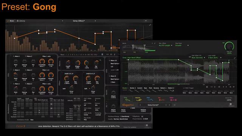Click first oscillator Pitch knob

(16, 62)
